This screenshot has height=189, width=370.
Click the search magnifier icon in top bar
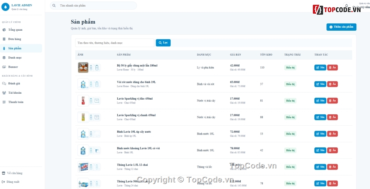click(54, 5)
